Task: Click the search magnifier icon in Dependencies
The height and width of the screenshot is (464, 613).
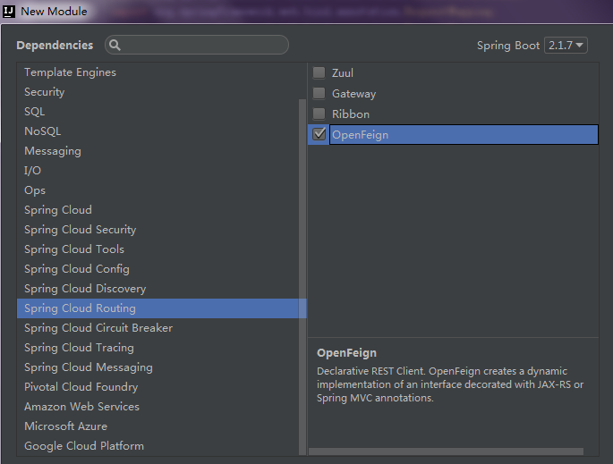Action: point(115,45)
